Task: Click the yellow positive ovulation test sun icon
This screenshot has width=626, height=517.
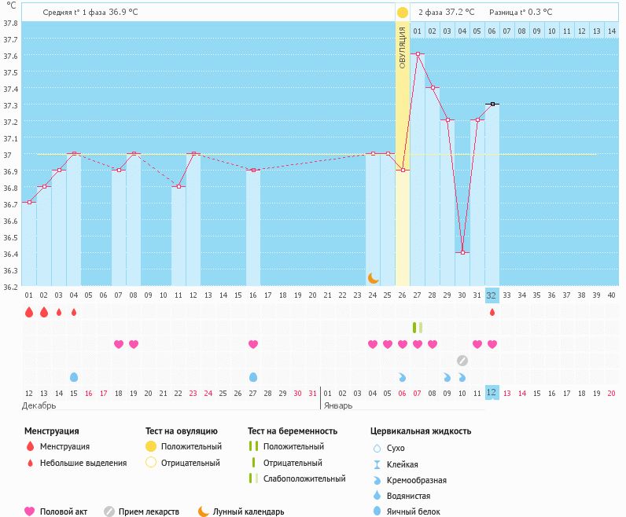Action: click(x=403, y=13)
